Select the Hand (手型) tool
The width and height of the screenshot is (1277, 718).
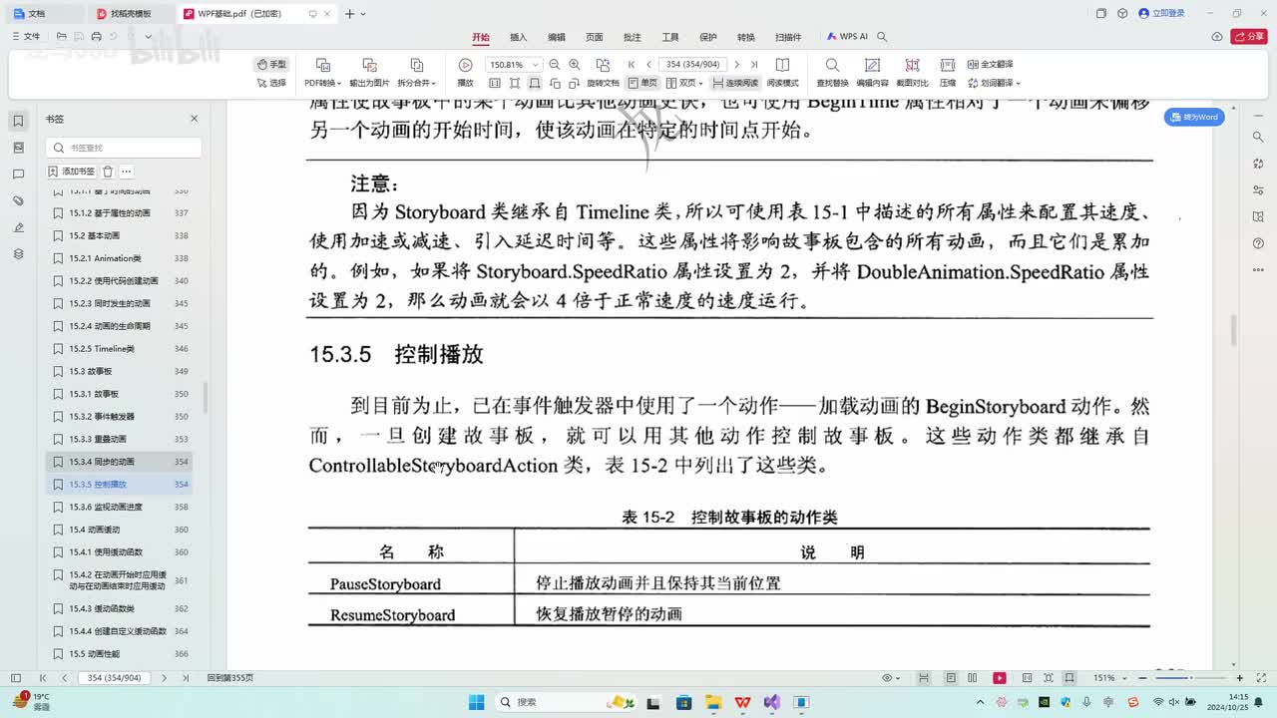click(x=271, y=64)
